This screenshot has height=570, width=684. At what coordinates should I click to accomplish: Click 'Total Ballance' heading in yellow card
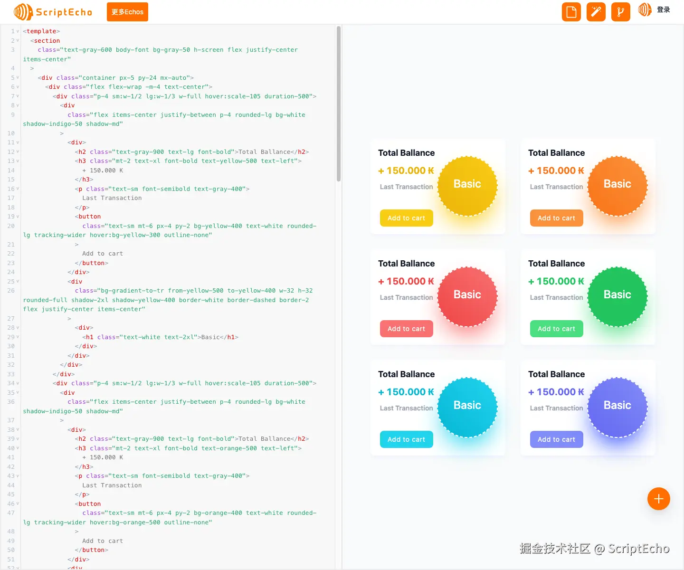[x=407, y=153]
